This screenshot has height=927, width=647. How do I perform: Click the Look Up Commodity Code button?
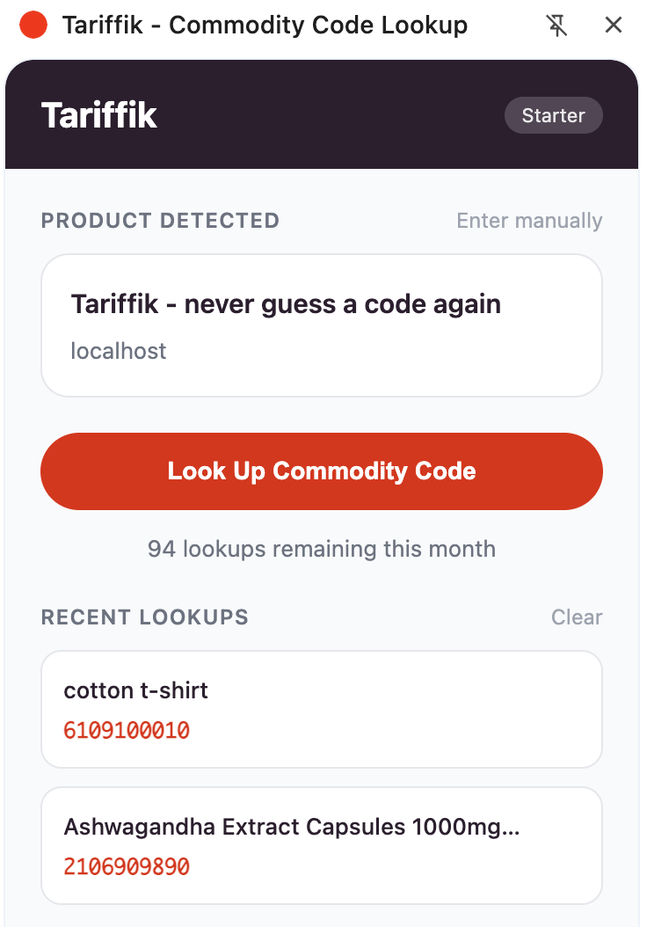pyautogui.click(x=322, y=471)
